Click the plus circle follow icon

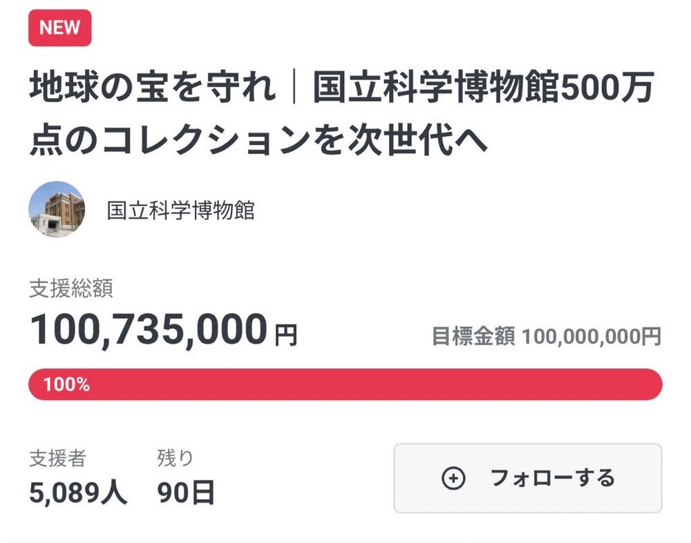coord(453,478)
